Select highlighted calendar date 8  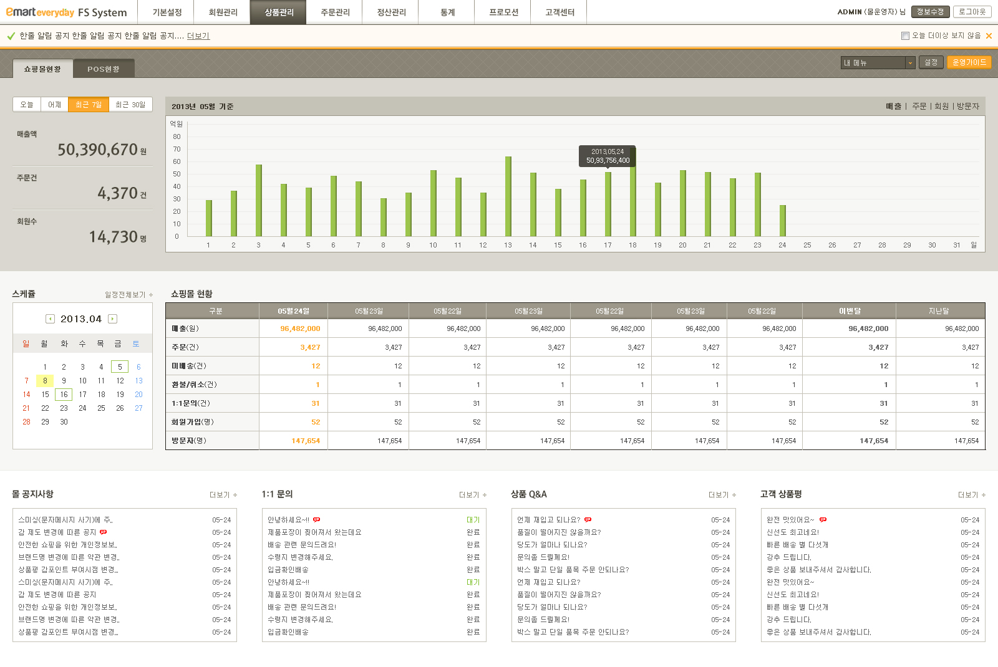(x=45, y=380)
